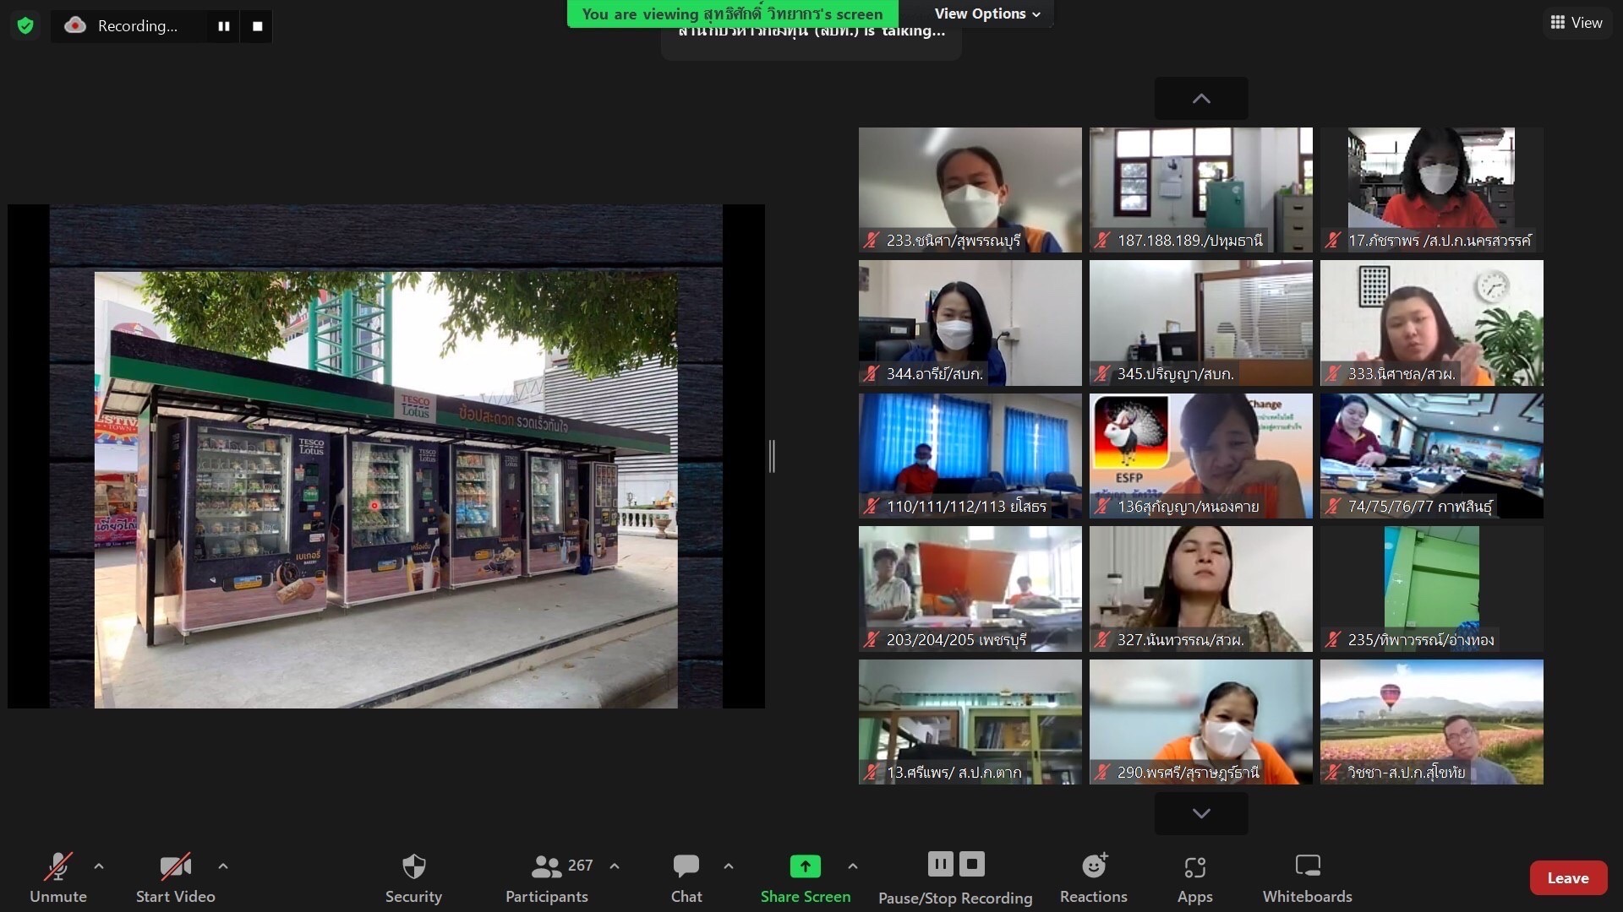Click the cloud Recording indicator

[x=75, y=25]
